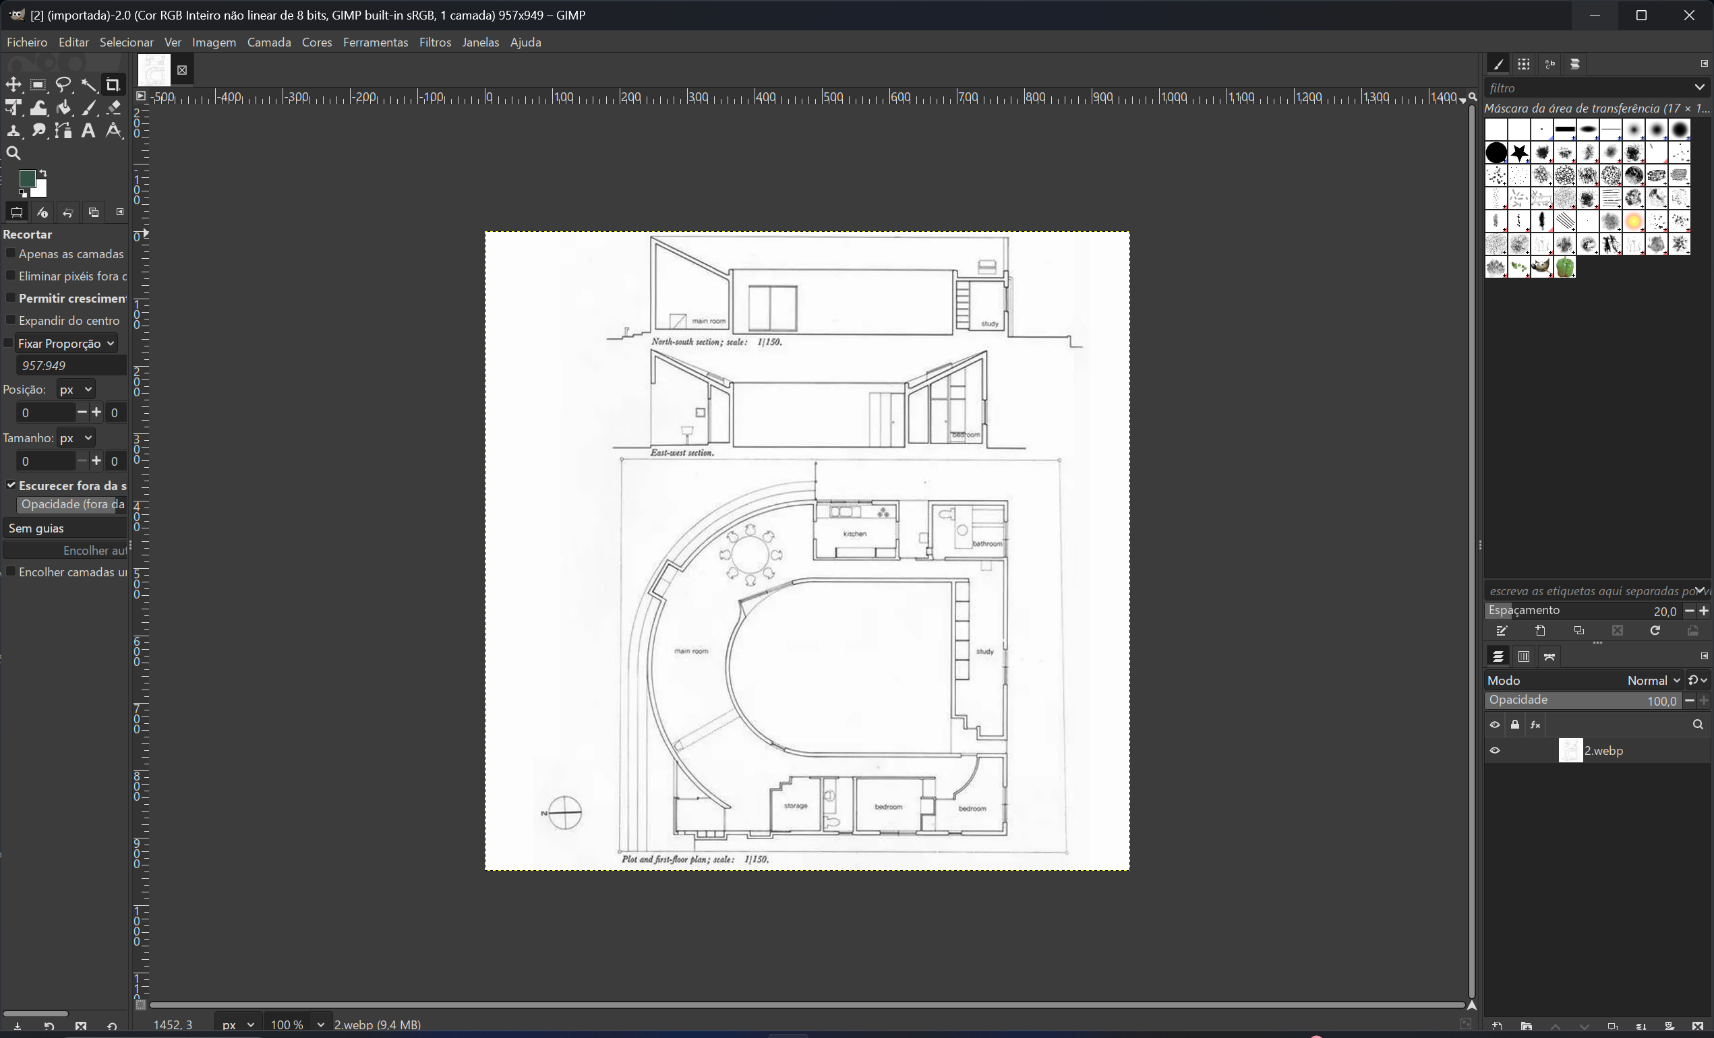Select the Free Select lasso tool
This screenshot has height=1038, width=1714.
(63, 85)
